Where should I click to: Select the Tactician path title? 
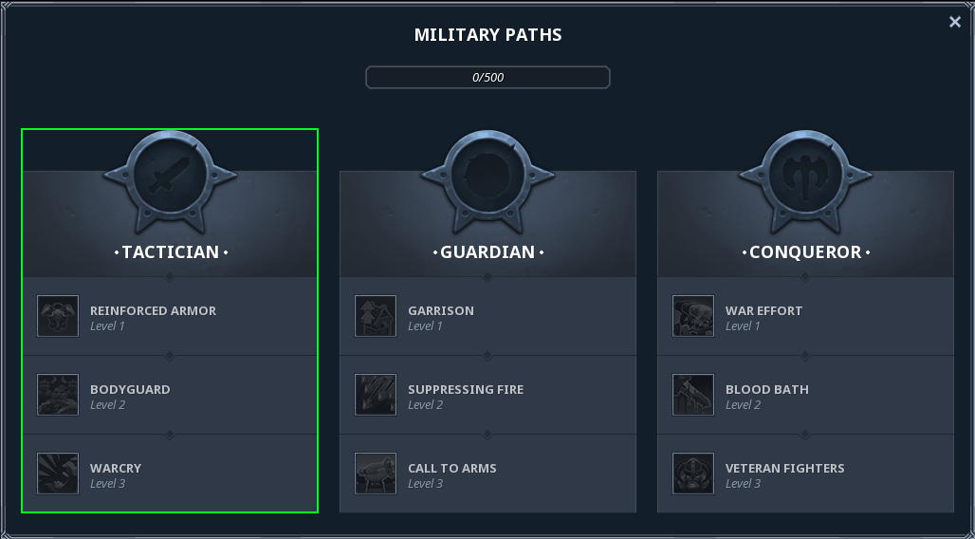pyautogui.click(x=171, y=252)
